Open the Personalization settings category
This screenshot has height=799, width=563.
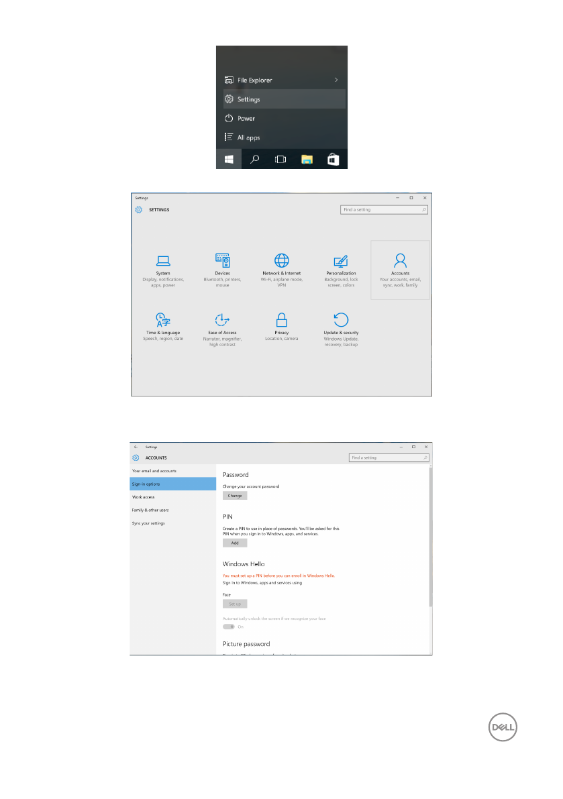click(341, 269)
